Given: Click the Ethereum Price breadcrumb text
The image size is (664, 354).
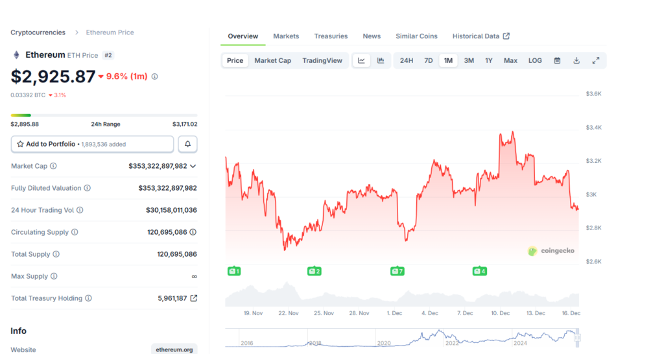Looking at the screenshot, I should (x=110, y=32).
